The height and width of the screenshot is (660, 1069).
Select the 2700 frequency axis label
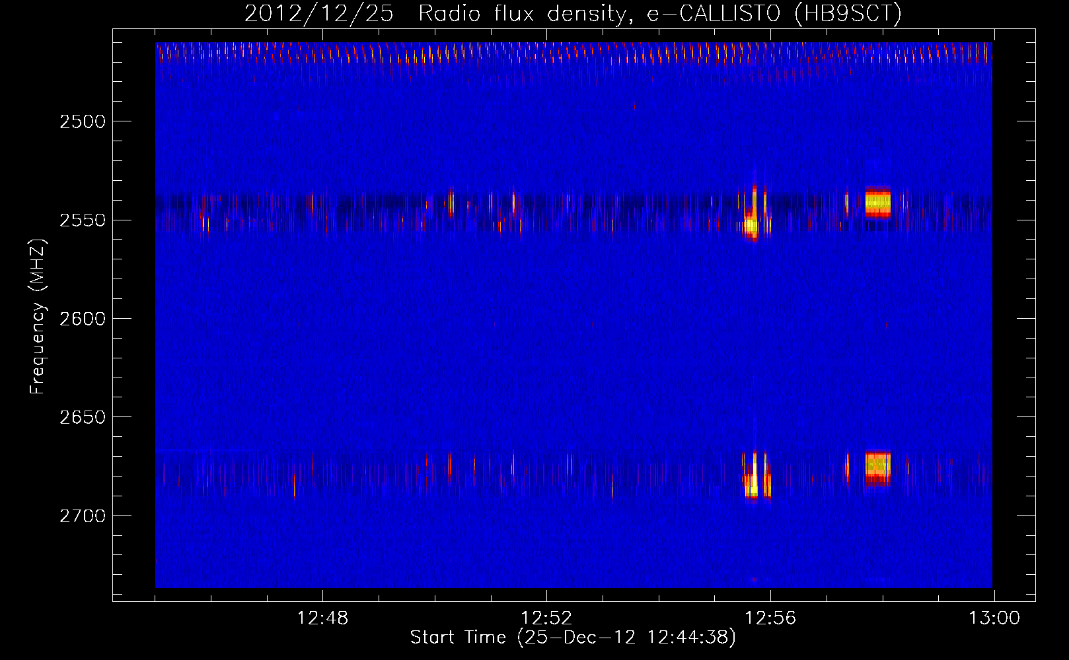[83, 516]
